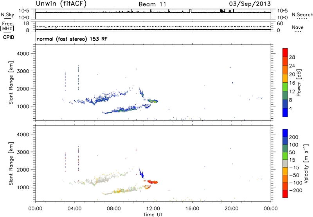This screenshot has height=217, width=313.
Task: Click the '20:00' time axis tick label
Action: [x=231, y=209]
